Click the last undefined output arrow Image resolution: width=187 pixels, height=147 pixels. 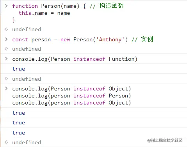6,142
